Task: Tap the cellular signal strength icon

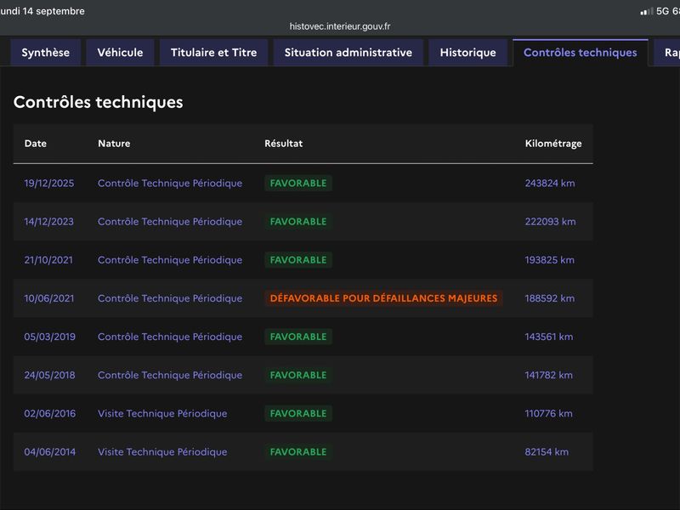Action: click(x=647, y=12)
